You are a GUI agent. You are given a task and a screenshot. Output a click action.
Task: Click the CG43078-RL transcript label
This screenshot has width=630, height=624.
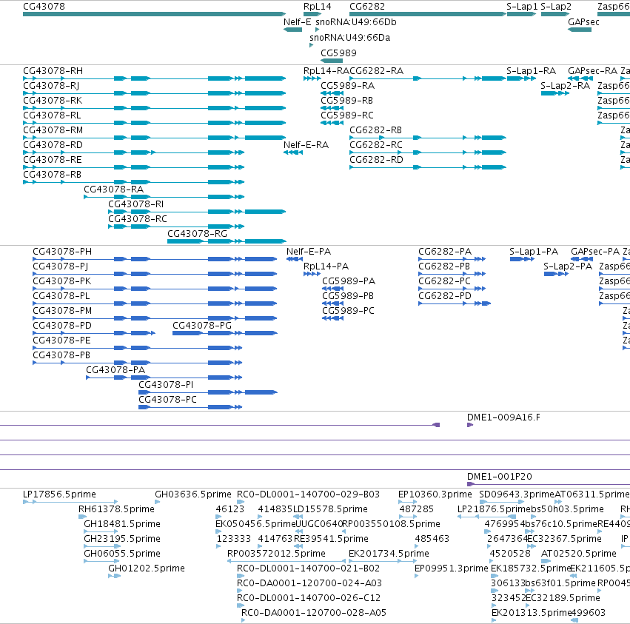click(52, 115)
